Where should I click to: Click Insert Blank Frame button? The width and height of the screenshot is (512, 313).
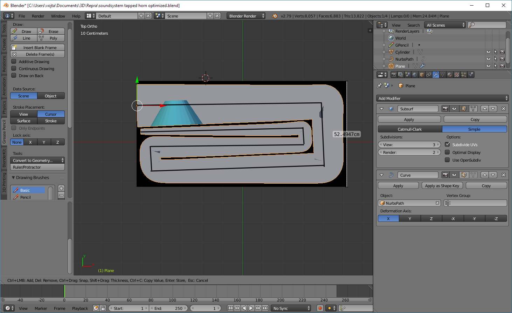37,47
